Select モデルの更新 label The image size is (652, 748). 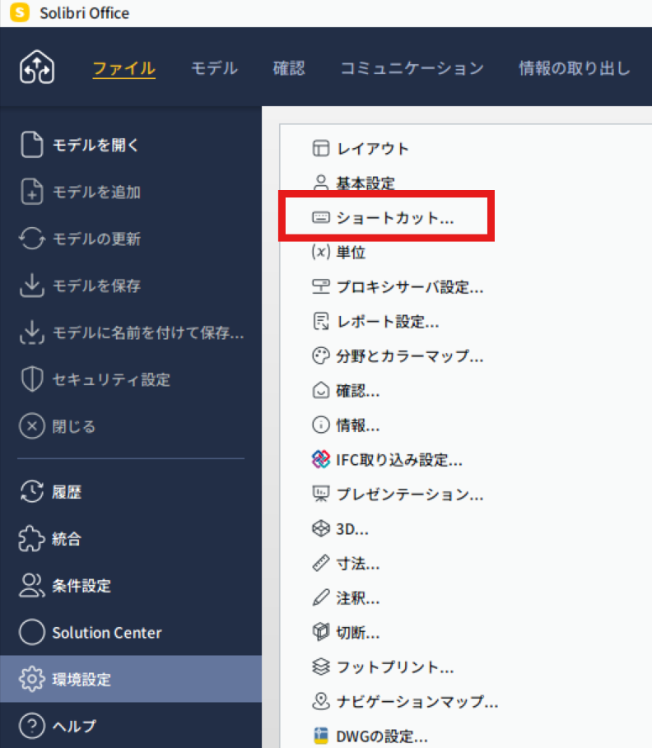[x=96, y=239]
